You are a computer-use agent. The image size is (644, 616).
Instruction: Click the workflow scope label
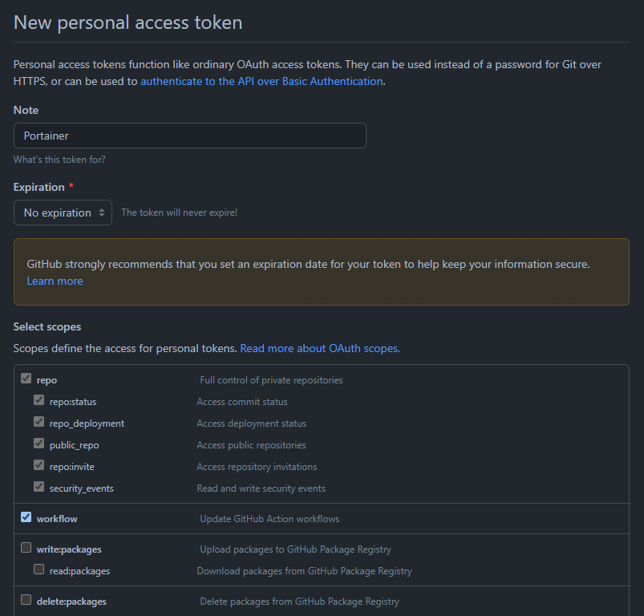pos(57,519)
